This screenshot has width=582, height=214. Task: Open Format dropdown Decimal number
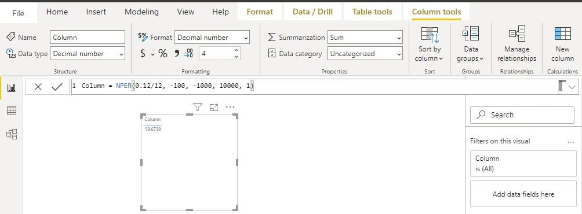coord(212,38)
